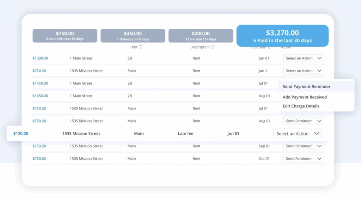
Task: Click the $1300.00 amount link
Action: pyautogui.click(x=40, y=58)
